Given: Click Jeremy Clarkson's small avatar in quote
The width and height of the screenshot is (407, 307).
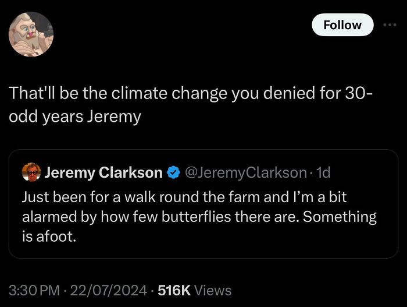Looking at the screenshot, I should pyautogui.click(x=31, y=172).
